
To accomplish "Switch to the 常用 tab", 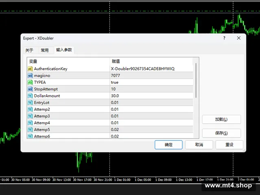I will 45,50.
